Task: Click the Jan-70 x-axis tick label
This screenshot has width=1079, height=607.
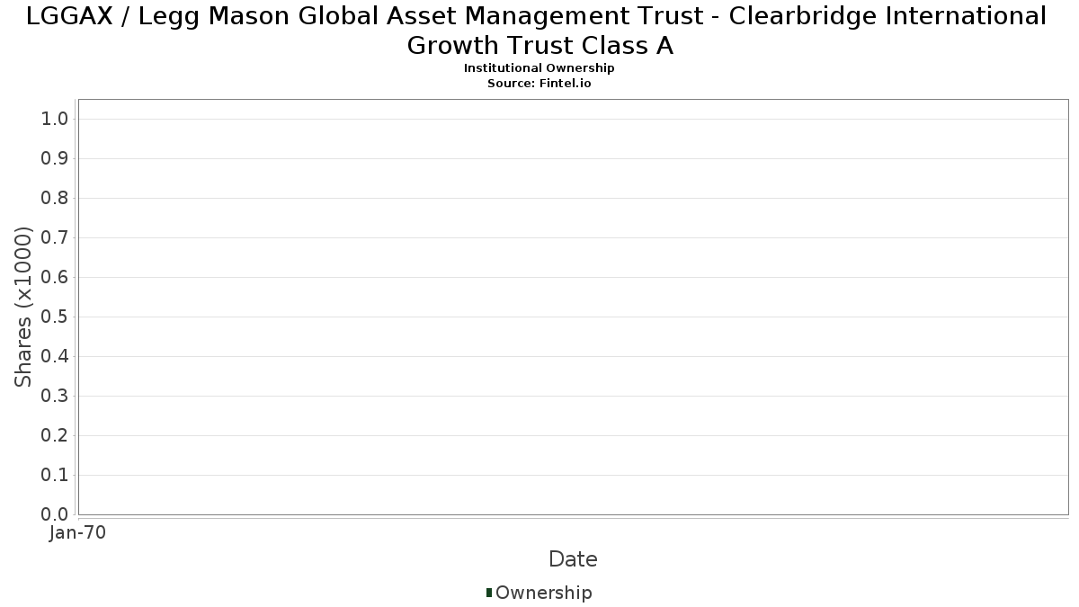Action: [78, 533]
